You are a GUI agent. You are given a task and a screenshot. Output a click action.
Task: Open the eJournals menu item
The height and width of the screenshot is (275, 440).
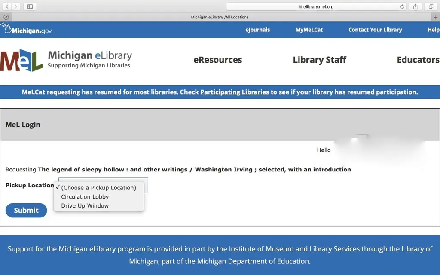tap(258, 30)
